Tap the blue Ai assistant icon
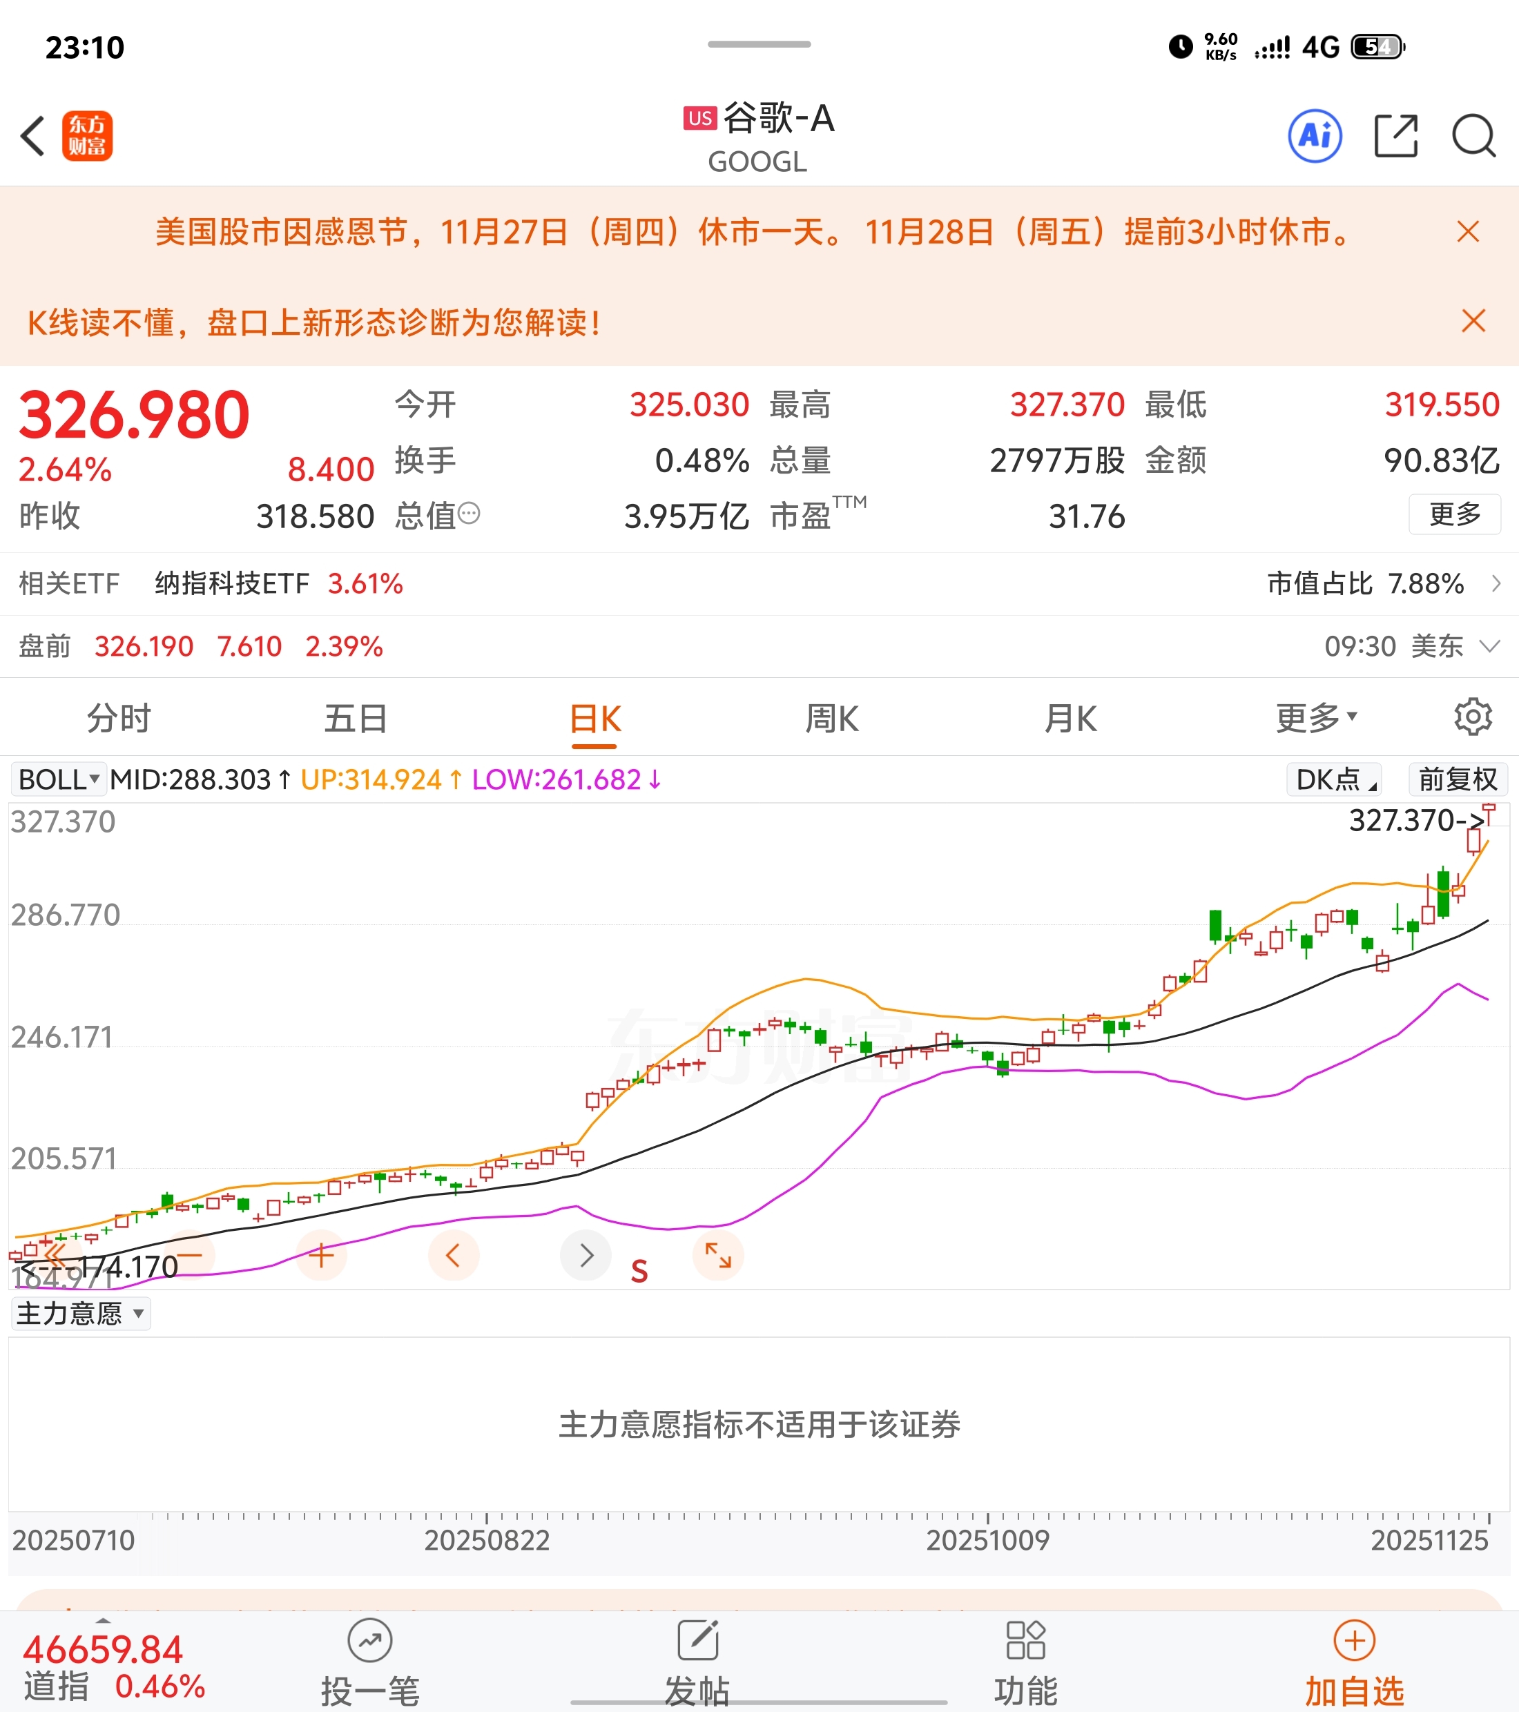1519x1712 pixels. pyautogui.click(x=1315, y=136)
